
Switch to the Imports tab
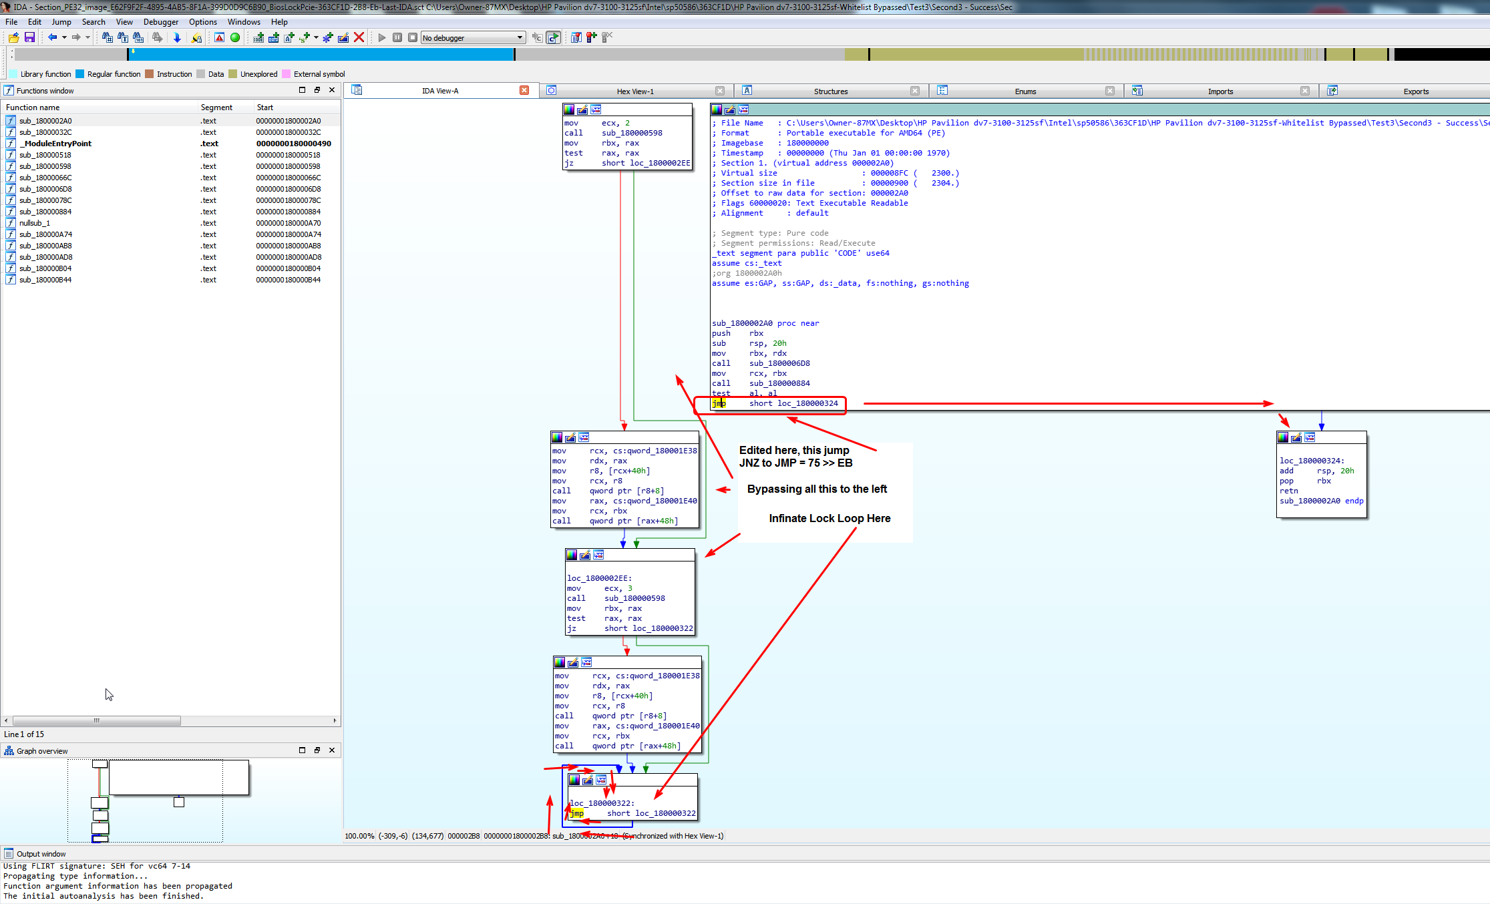1220,91
